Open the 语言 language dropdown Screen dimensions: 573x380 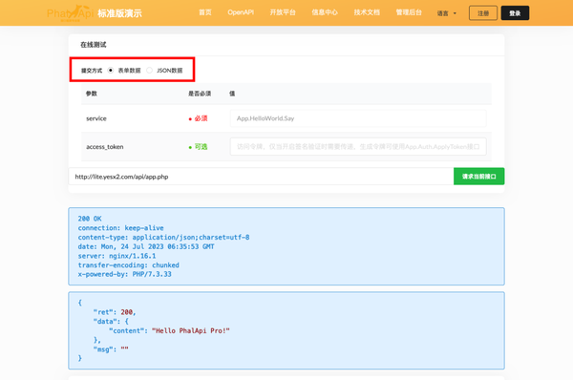(447, 13)
